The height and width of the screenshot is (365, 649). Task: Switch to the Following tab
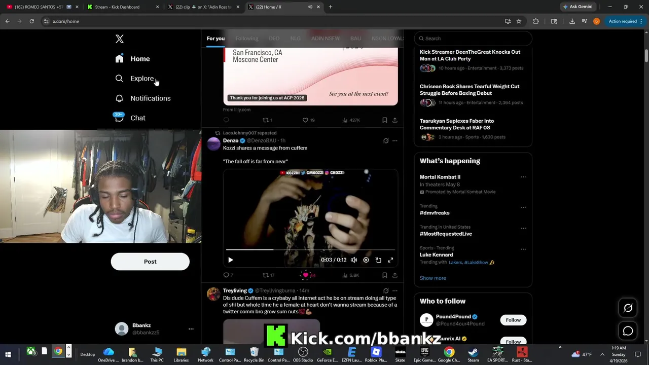click(x=247, y=39)
